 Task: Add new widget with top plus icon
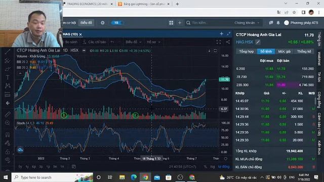coord(180,23)
